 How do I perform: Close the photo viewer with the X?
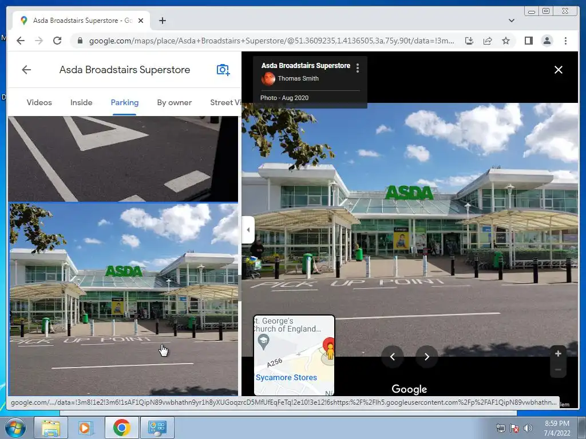pyautogui.click(x=559, y=70)
